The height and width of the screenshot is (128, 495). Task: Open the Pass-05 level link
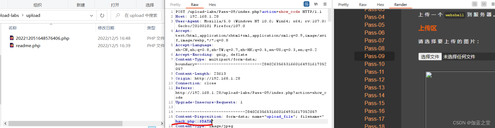(x=374, y=25)
